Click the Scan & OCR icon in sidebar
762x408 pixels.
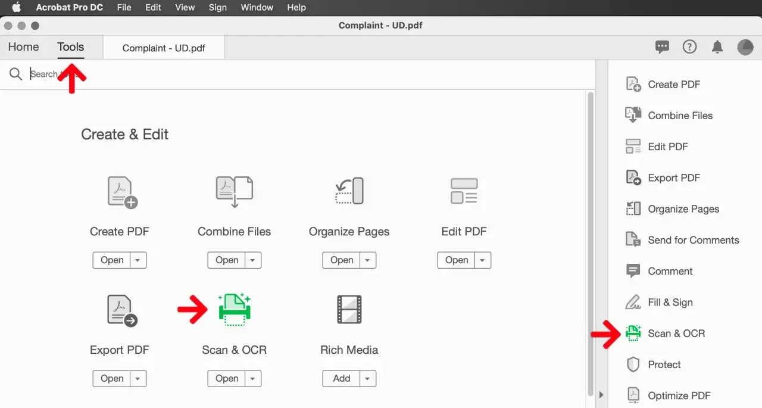tap(633, 333)
